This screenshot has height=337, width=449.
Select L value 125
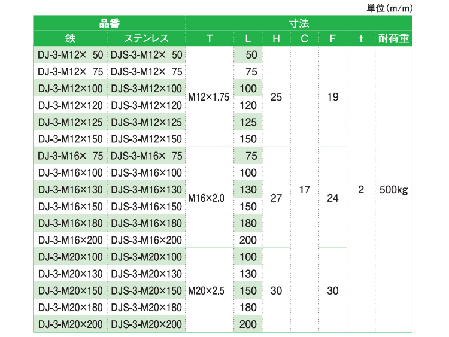tap(248, 122)
